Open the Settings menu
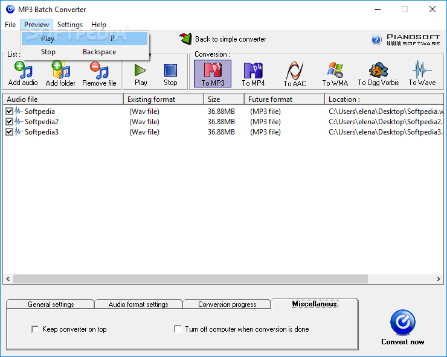The width and height of the screenshot is (447, 357). (70, 25)
